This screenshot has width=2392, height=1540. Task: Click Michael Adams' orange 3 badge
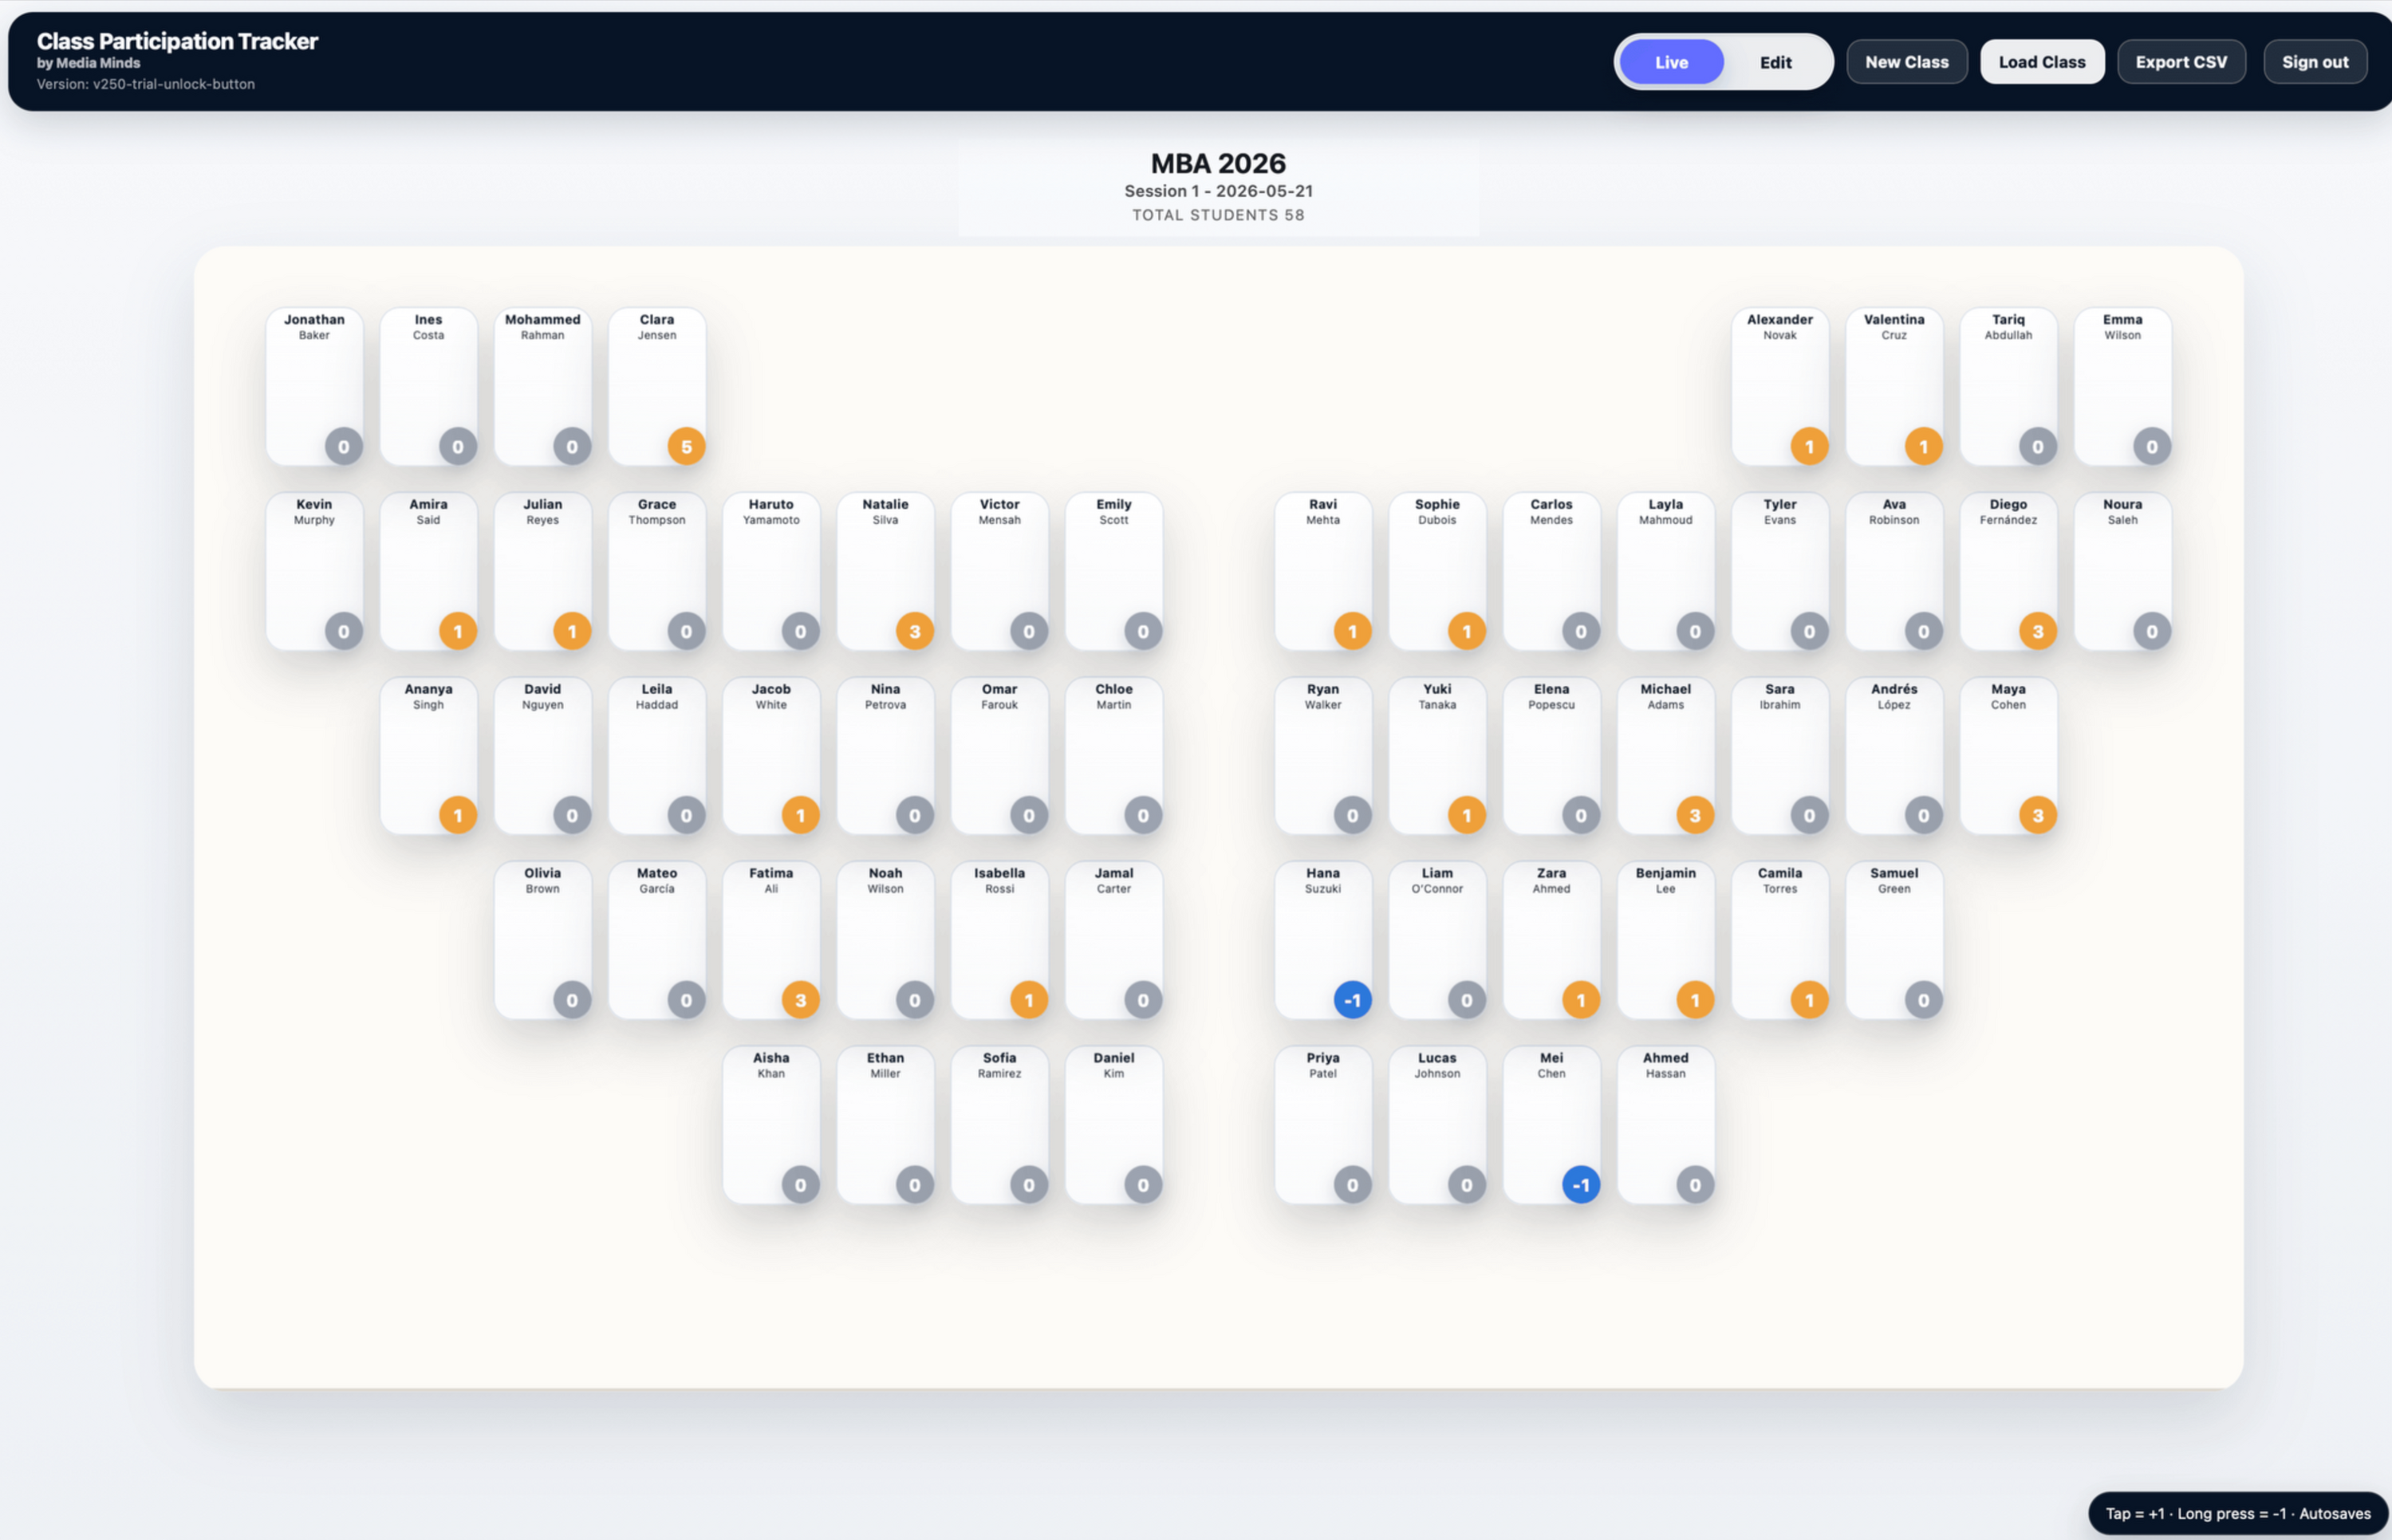coord(1694,816)
